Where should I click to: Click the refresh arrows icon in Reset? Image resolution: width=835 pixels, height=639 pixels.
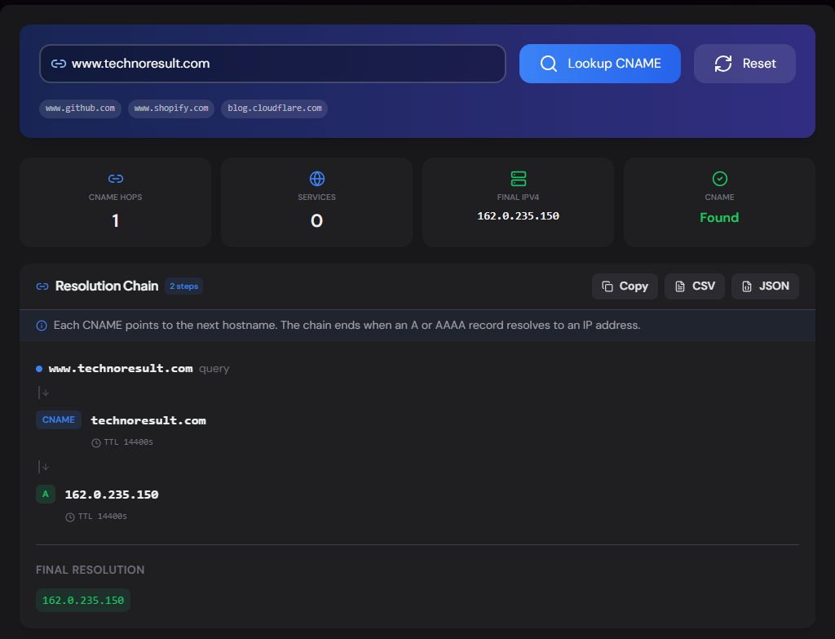(723, 64)
